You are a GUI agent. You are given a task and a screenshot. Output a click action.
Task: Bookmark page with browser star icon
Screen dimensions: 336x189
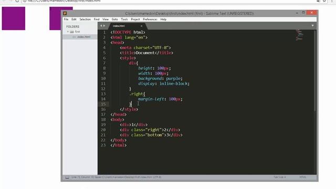pos(324,1)
